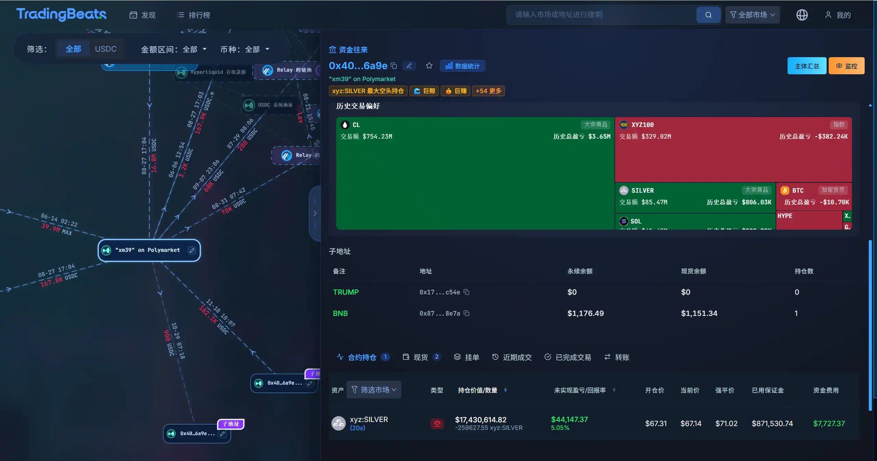Viewport: 877px width, 461px height.
Task: Click the red HYPE treemap block
Action: 809,220
